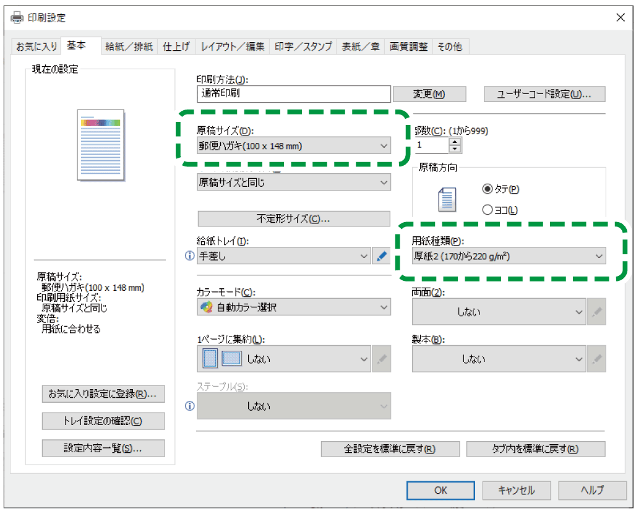
Task: Select the ヨコ landscape radio button
Action: click(488, 210)
